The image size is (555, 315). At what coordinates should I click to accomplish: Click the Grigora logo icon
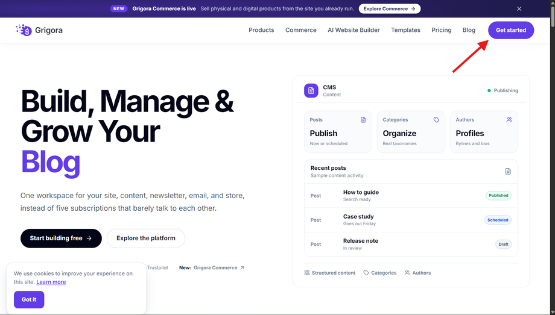pos(24,30)
